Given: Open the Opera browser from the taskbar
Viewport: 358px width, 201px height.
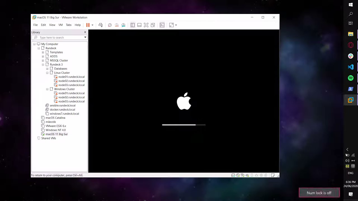Looking at the screenshot, I should point(351,45).
